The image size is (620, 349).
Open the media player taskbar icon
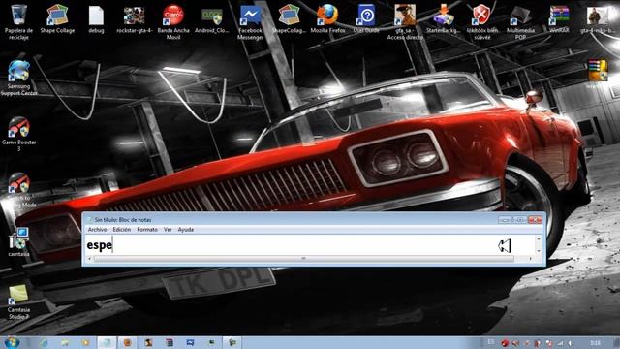click(86, 343)
